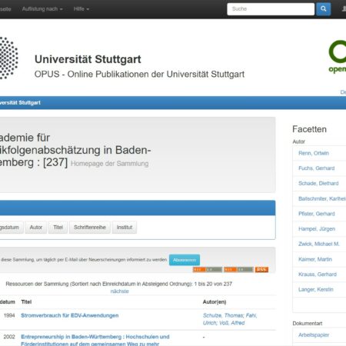Click the OPUS Online Publikationen subtitle text
Screen dimensions: 346x346
[x=139, y=75]
